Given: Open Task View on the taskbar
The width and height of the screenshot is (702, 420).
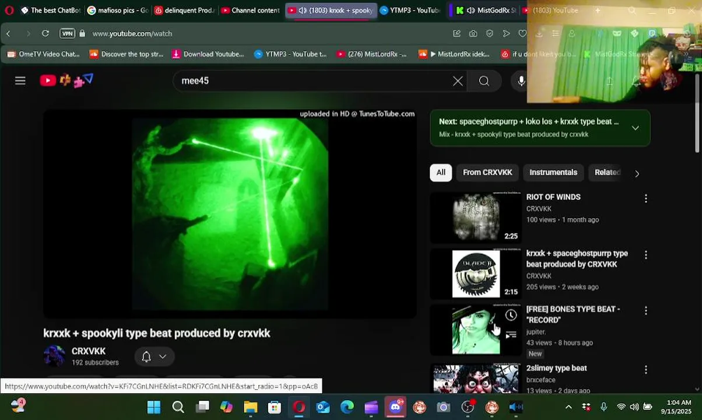Looking at the screenshot, I should [202, 407].
